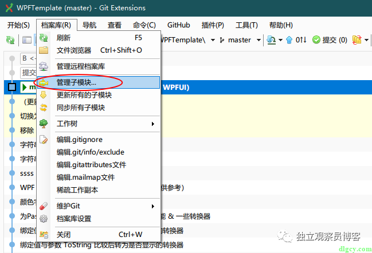Image resolution: width=372 pixels, height=253 pixels.
Task: Open the repository path dropdown arrow
Action: (x=213, y=40)
